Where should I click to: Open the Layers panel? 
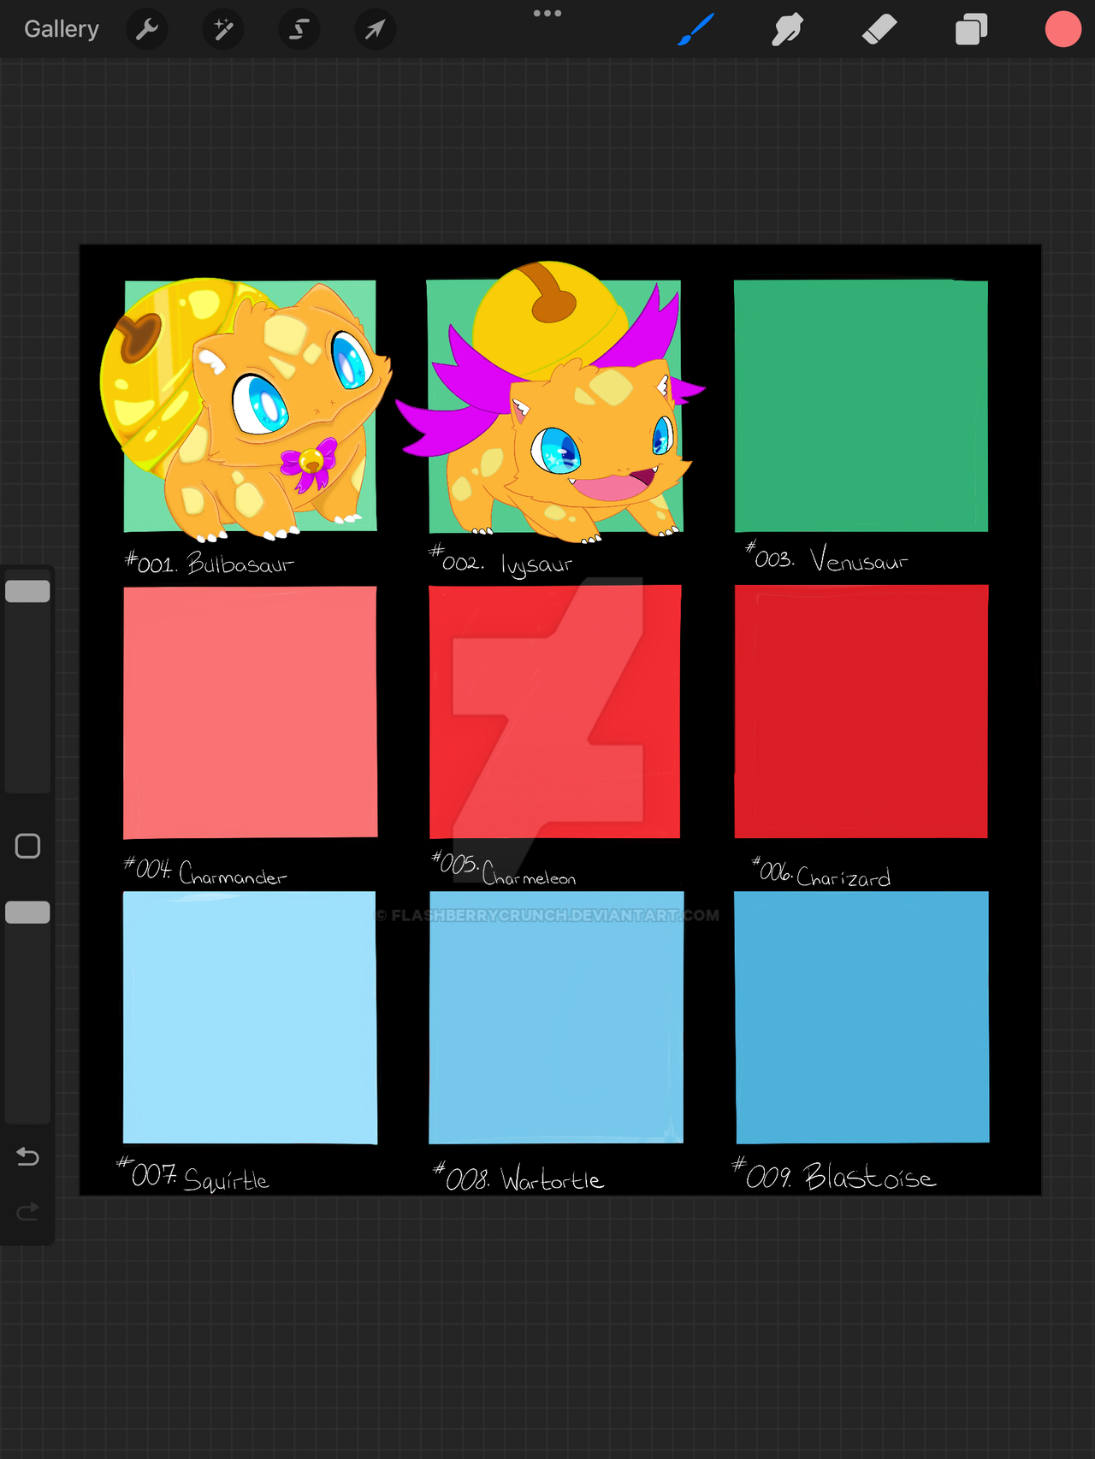tap(971, 29)
